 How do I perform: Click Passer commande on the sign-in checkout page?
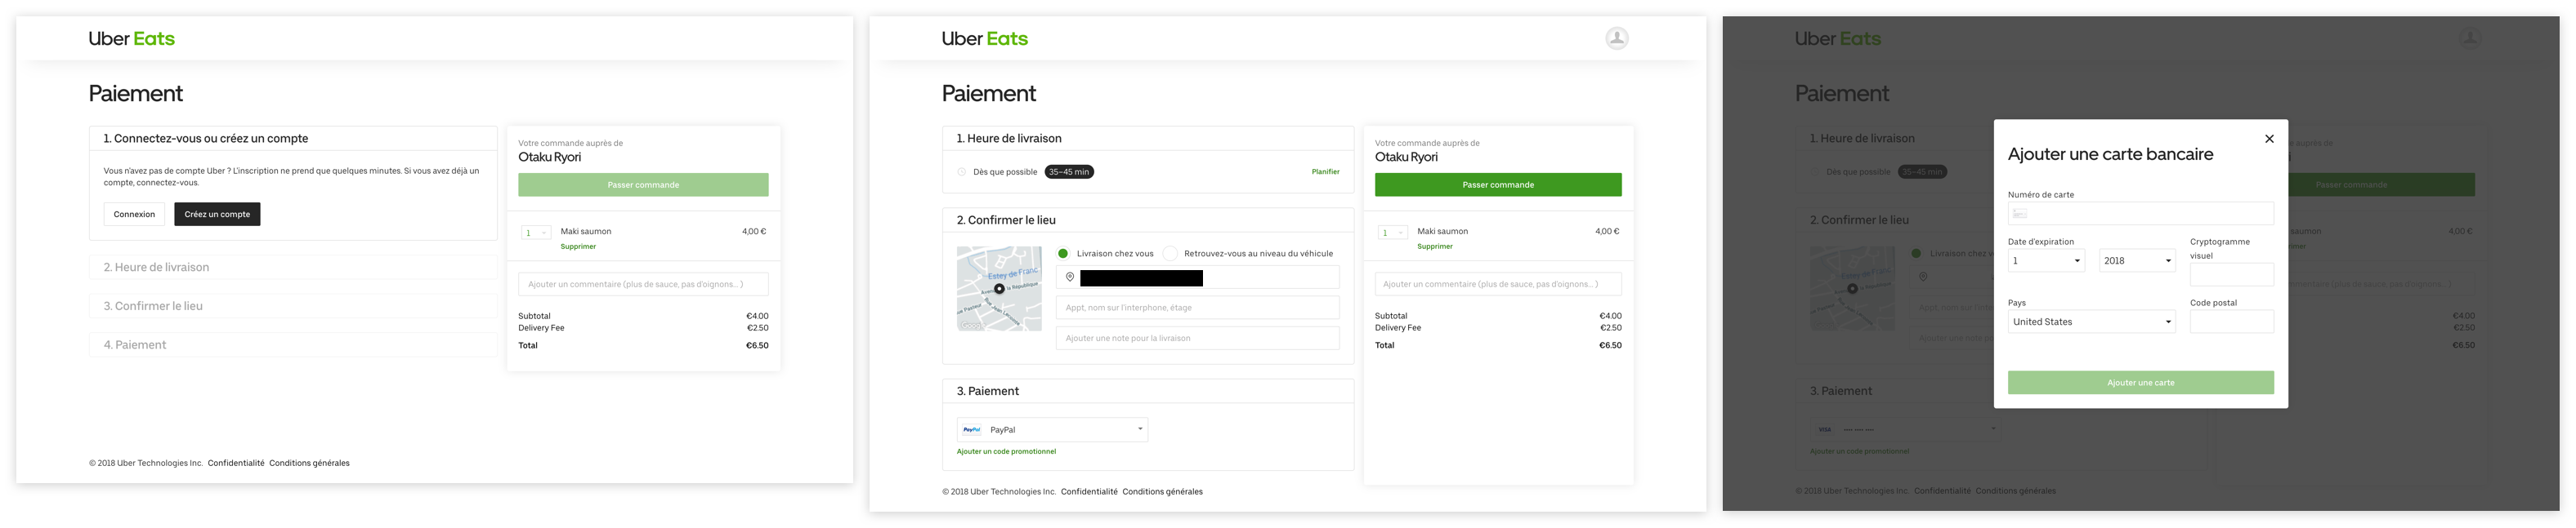(x=643, y=184)
